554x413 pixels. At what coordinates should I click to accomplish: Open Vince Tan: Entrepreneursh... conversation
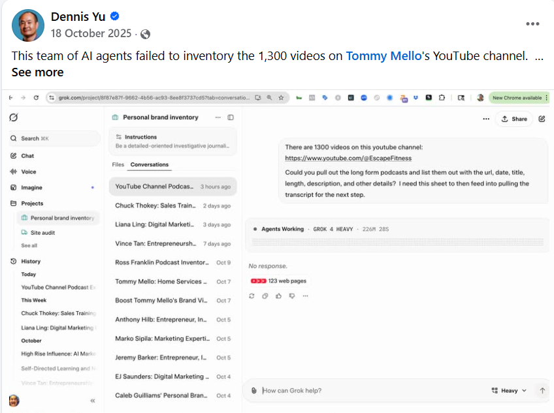172,243
